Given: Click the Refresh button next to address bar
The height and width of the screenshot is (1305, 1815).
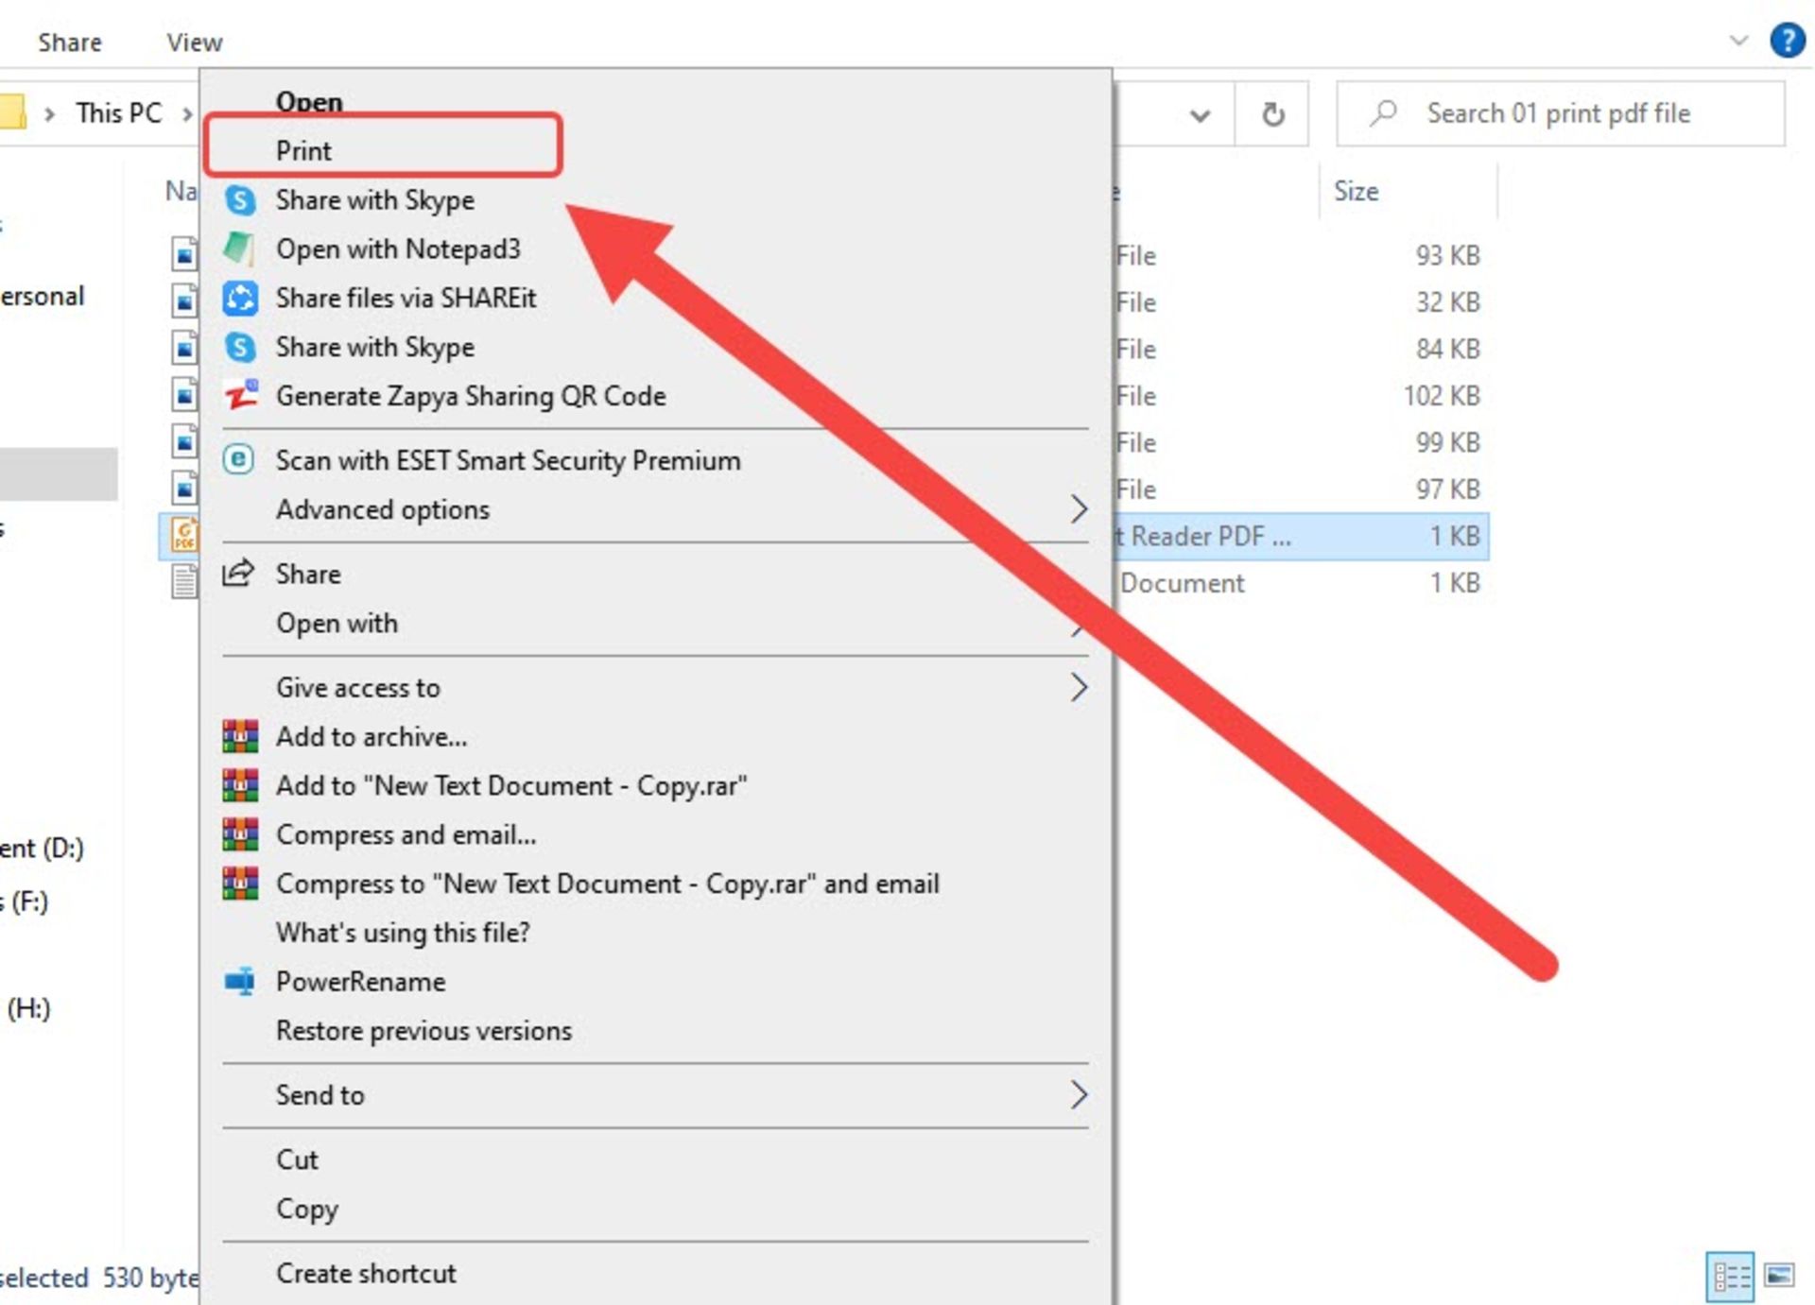Looking at the screenshot, I should tap(1272, 114).
